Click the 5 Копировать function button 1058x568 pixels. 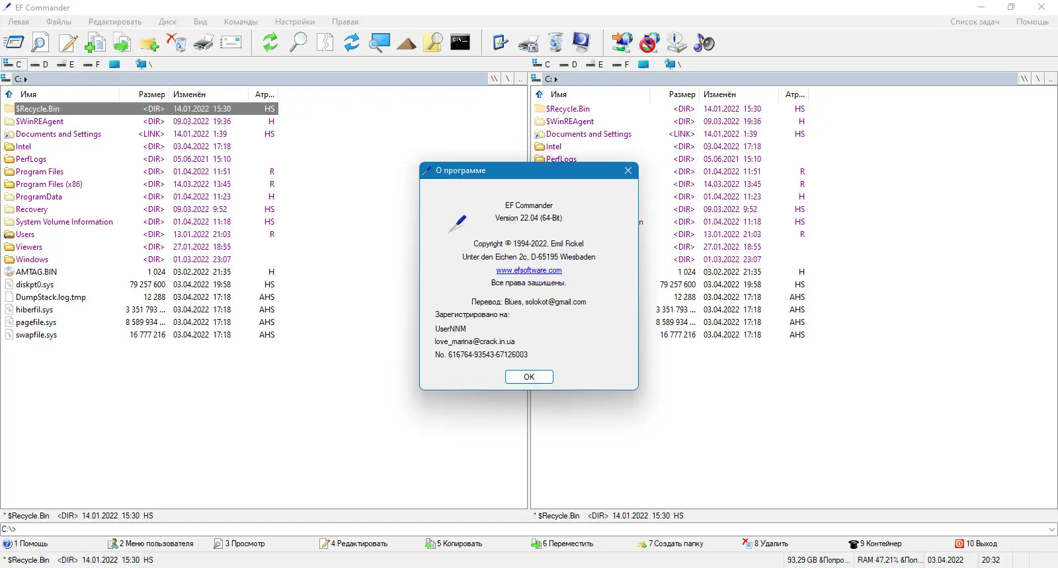click(x=454, y=544)
